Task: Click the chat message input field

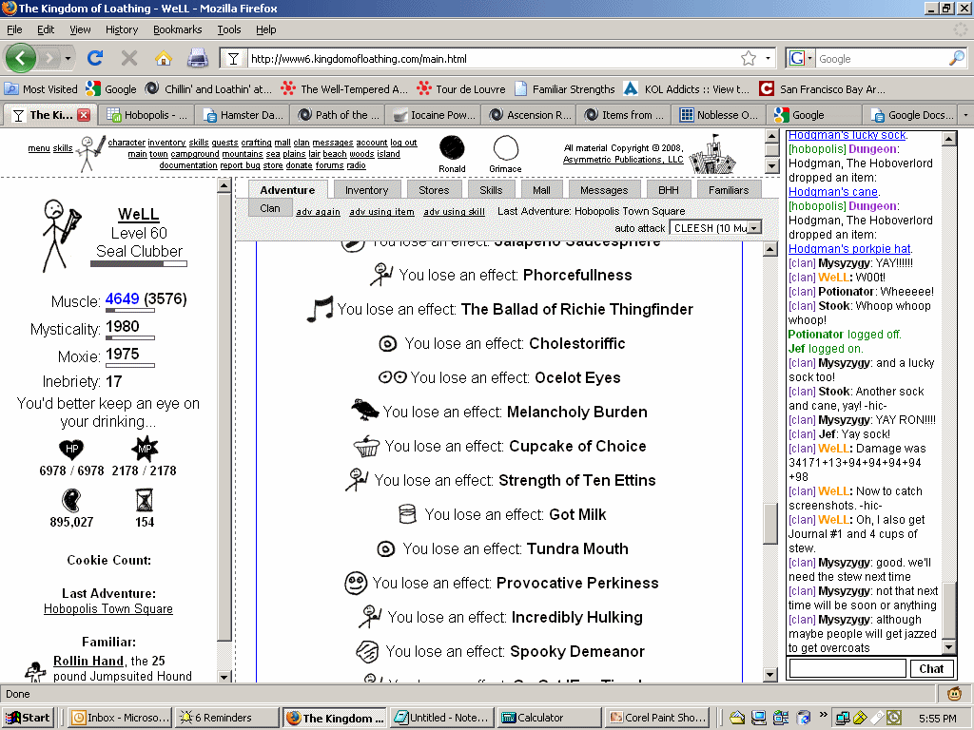Action: click(x=847, y=668)
